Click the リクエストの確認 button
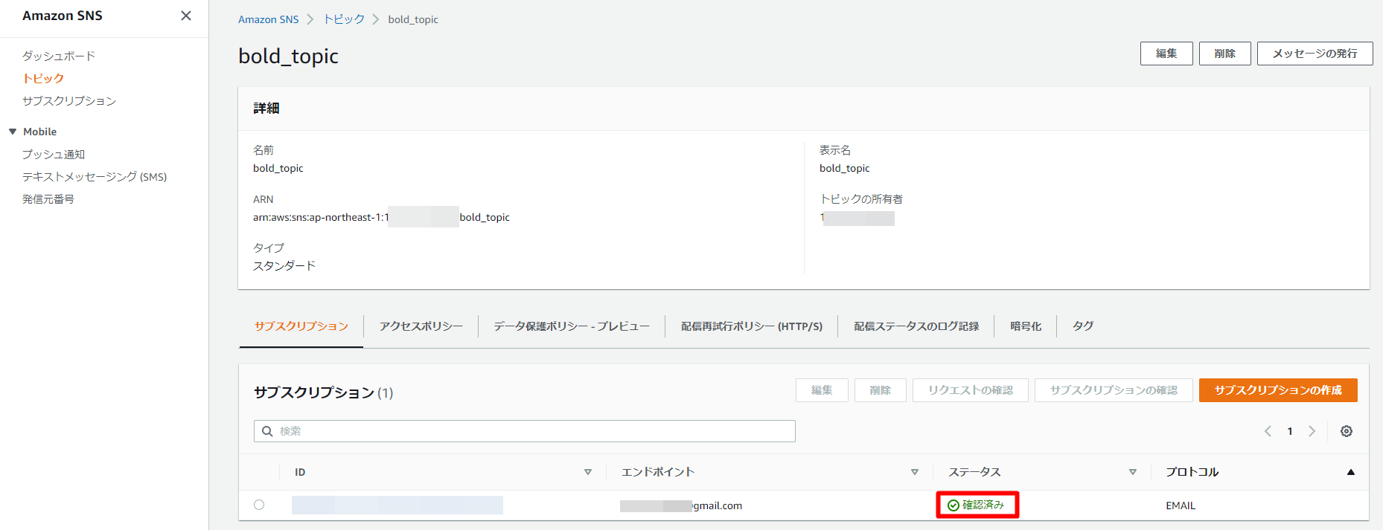The image size is (1383, 530). click(971, 390)
